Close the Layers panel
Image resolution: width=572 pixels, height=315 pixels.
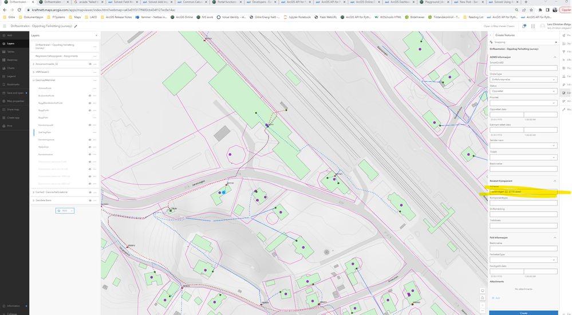96,36
